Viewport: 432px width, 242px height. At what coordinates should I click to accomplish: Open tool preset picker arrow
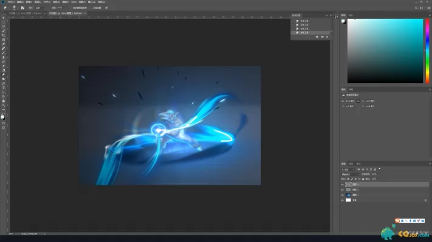(9, 8)
